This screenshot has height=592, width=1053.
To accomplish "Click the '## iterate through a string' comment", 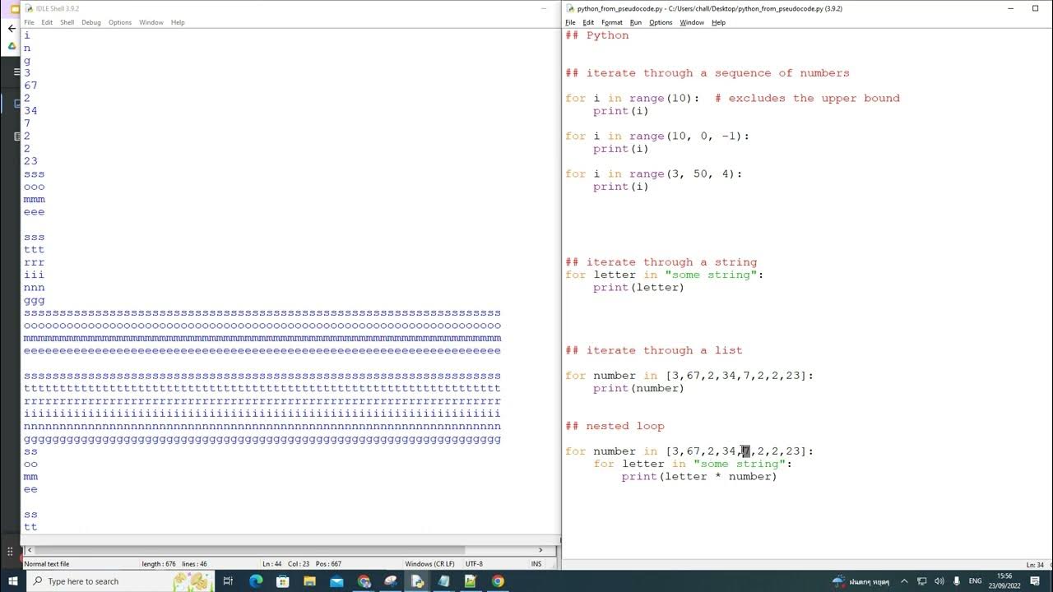I will point(661,262).
